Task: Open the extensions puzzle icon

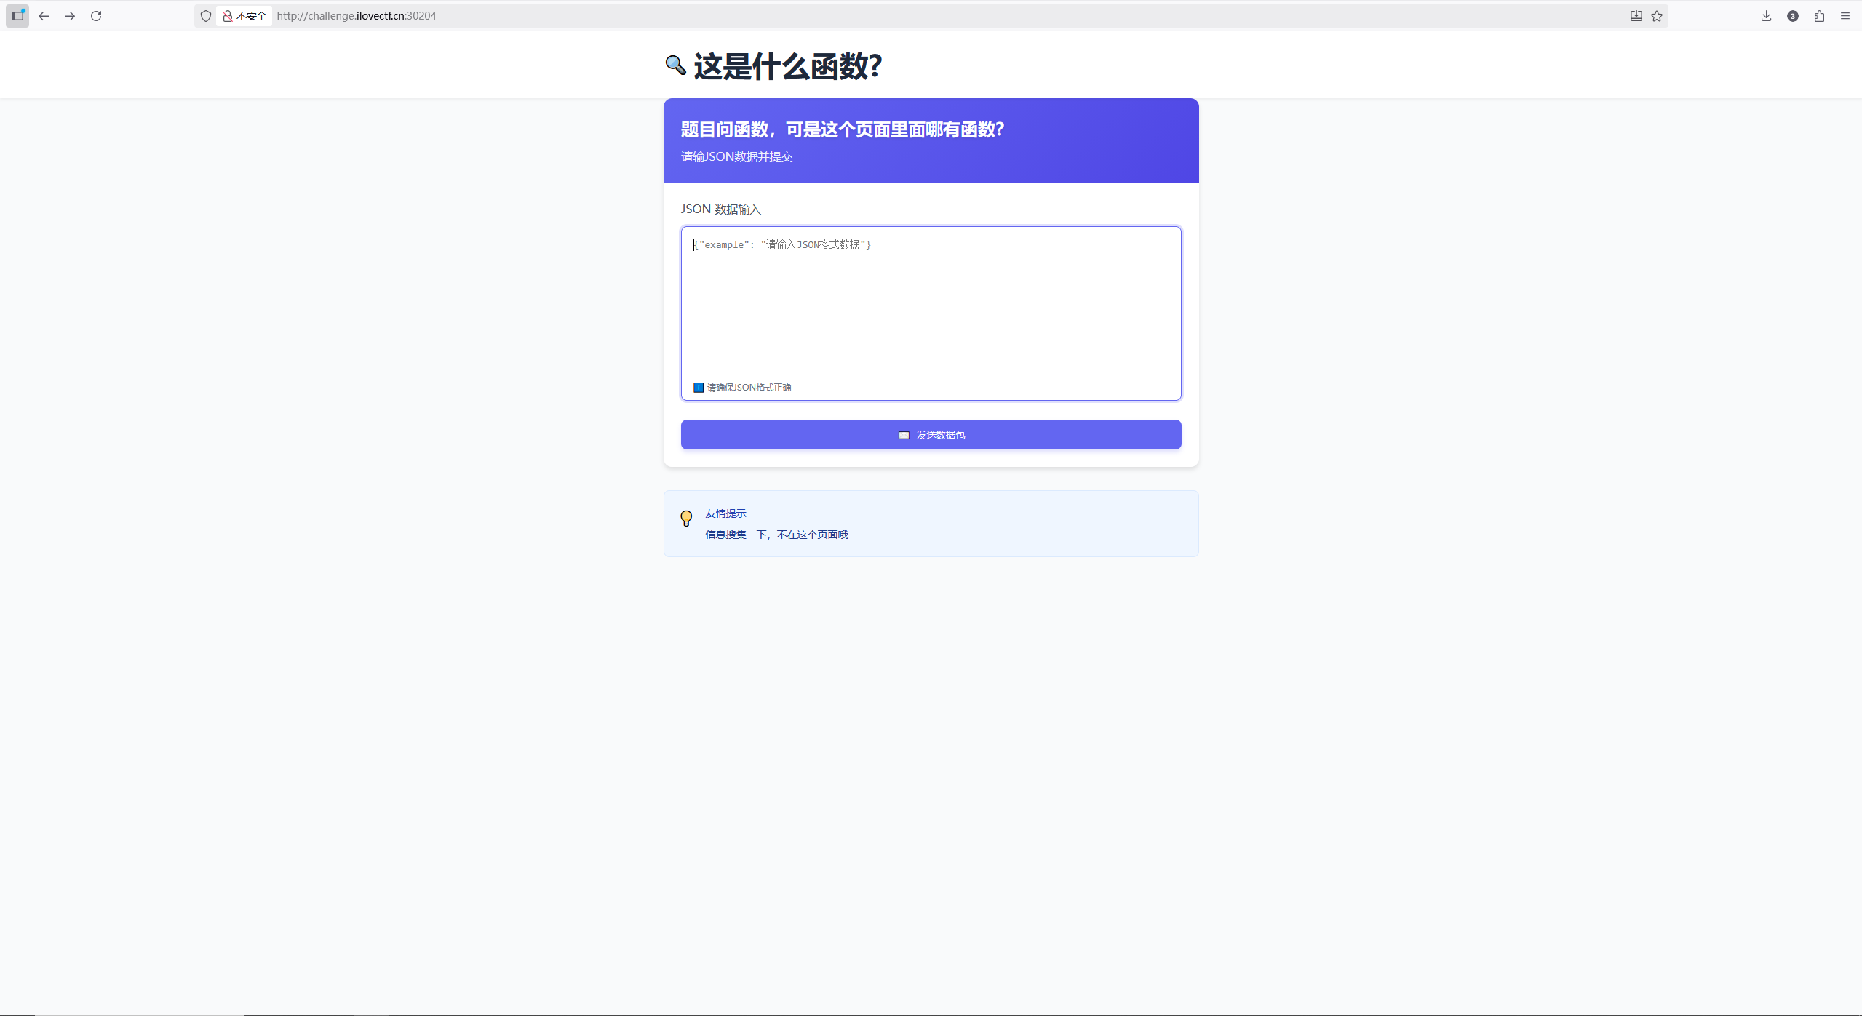Action: (x=1819, y=16)
